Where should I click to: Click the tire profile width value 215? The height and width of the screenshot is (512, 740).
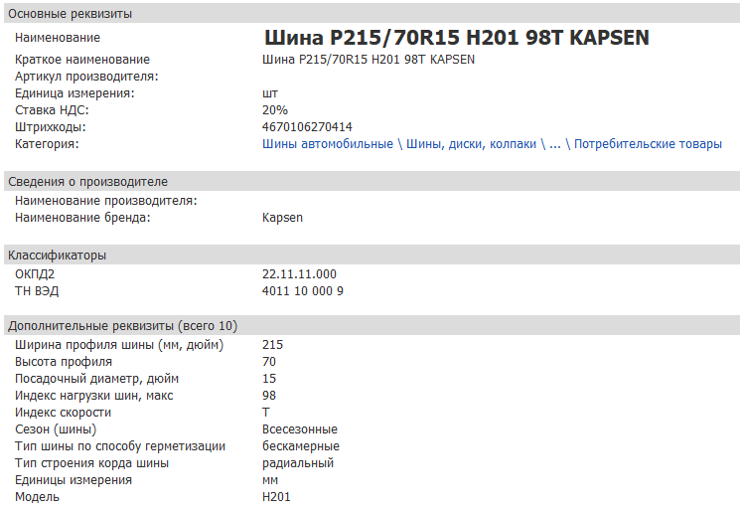coord(272,345)
